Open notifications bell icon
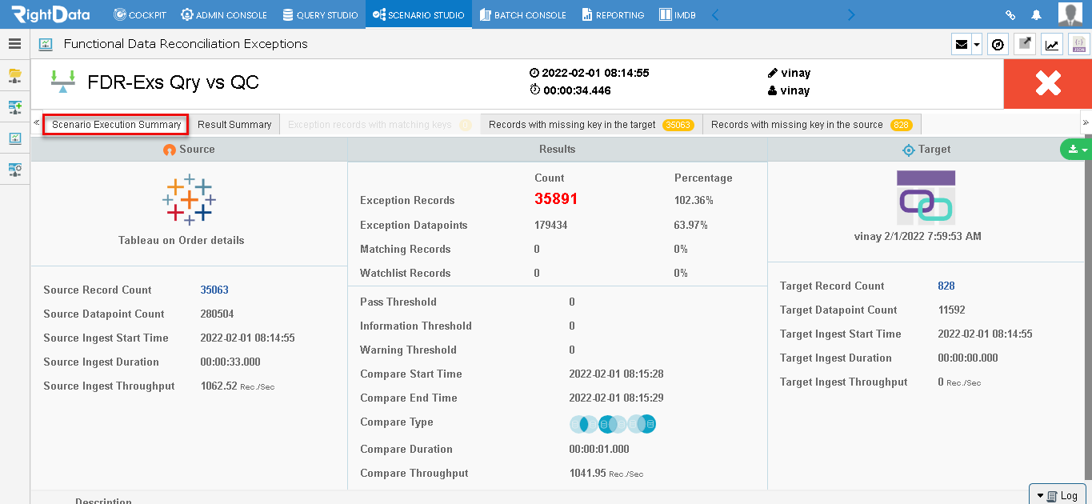1092x504 pixels. coord(1036,14)
